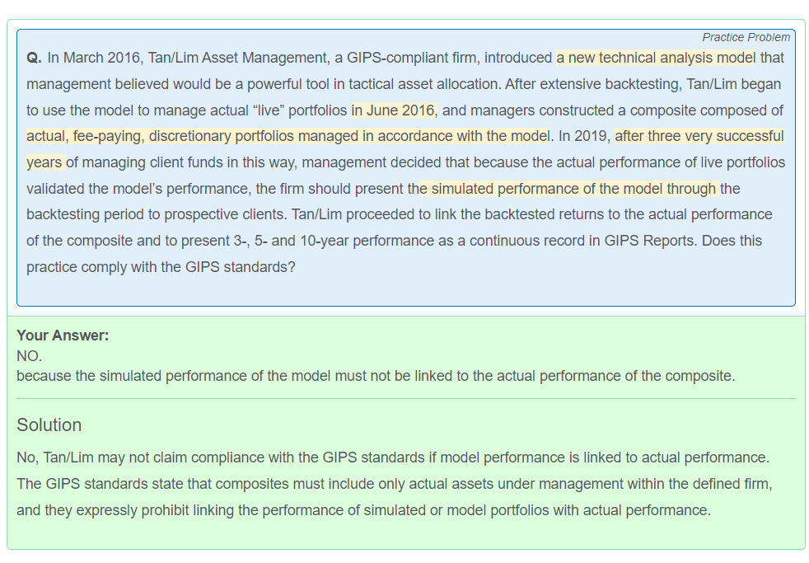Click the 'Your Answer:' label
The height and width of the screenshot is (563, 809).
tap(63, 335)
